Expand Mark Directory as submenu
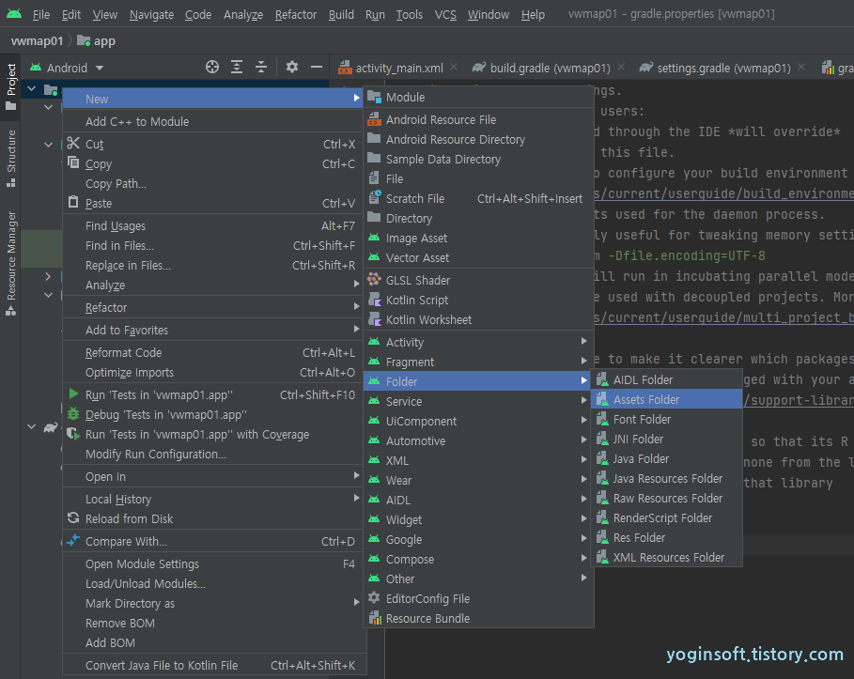This screenshot has width=854, height=679. click(212, 603)
